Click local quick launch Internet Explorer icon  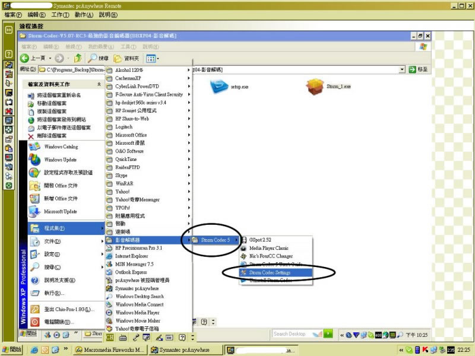click(34, 350)
